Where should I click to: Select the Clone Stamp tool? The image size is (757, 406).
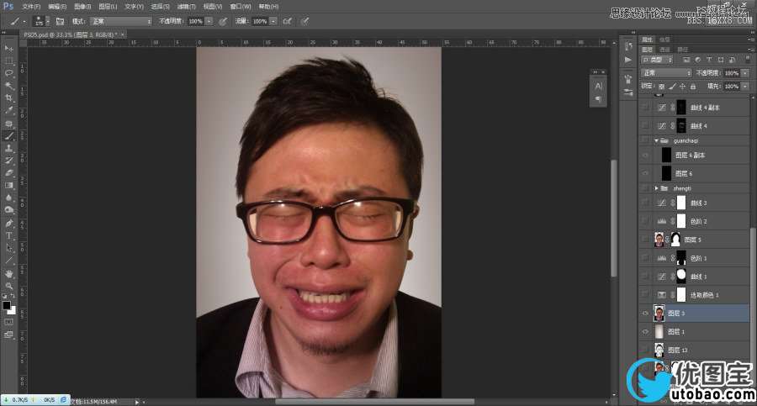(8, 149)
